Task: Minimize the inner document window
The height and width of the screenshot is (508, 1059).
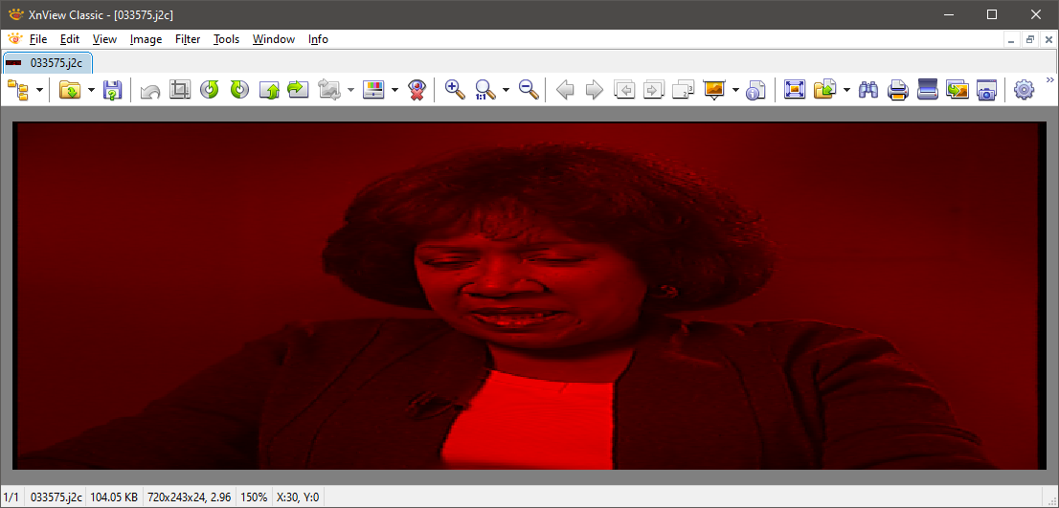Action: (1011, 40)
